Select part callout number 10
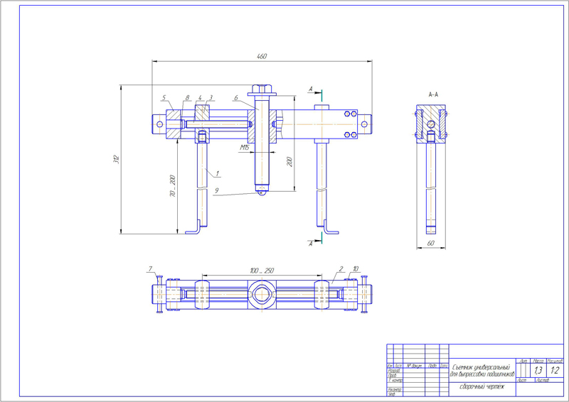 tap(356, 268)
